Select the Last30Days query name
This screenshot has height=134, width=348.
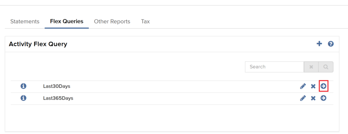tap(57, 86)
